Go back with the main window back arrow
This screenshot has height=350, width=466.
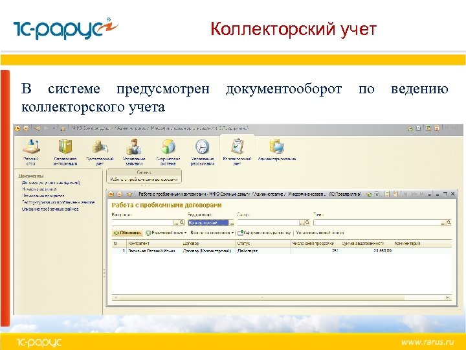(37, 128)
